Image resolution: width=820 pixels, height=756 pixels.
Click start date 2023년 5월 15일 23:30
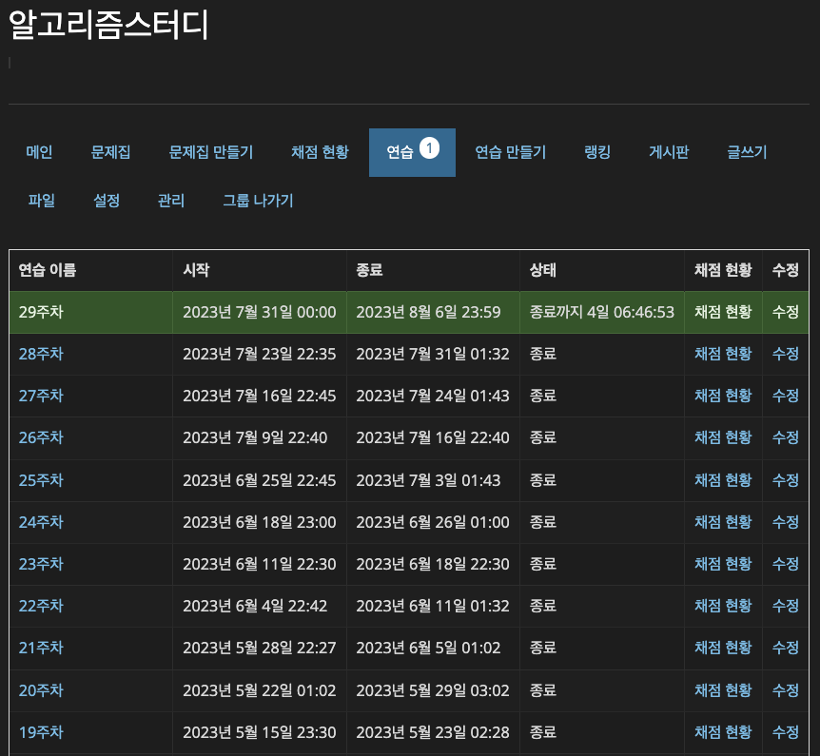click(260, 732)
